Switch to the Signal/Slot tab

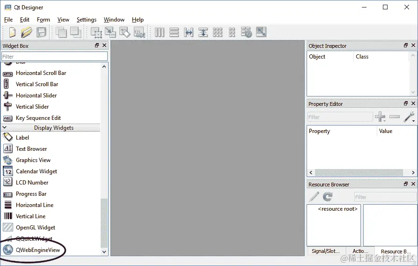click(x=326, y=251)
